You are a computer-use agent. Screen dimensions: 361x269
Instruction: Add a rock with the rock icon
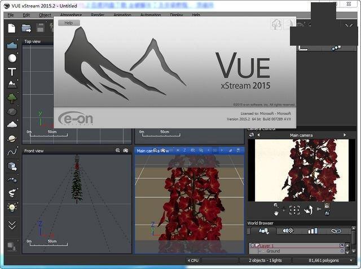[x=12, y=112]
